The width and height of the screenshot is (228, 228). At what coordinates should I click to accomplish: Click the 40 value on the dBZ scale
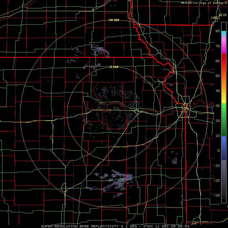coord(218,91)
